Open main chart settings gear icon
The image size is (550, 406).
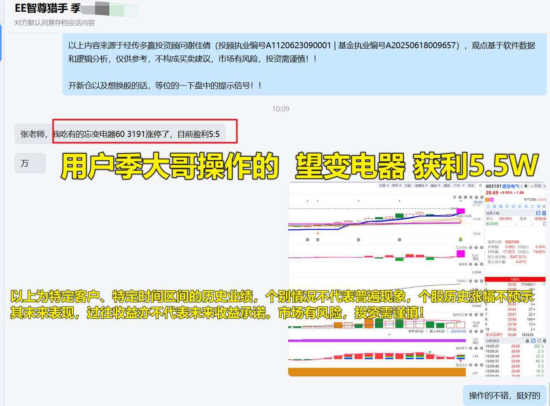coord(471,197)
